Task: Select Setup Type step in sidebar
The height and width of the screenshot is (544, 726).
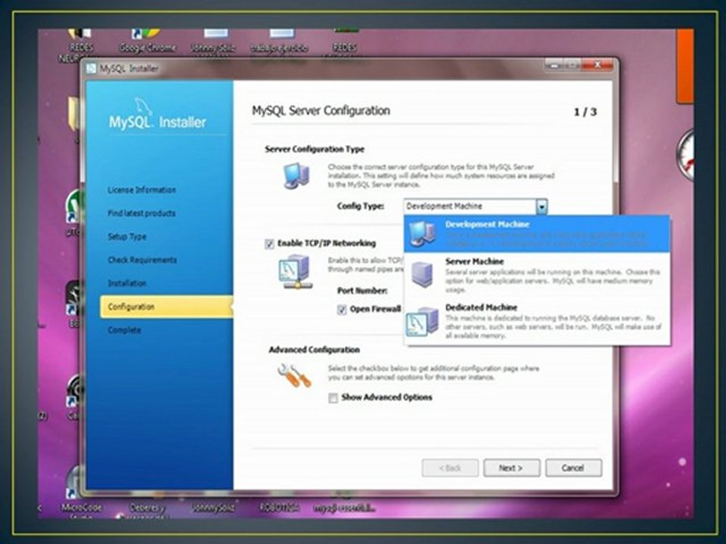Action: [127, 236]
